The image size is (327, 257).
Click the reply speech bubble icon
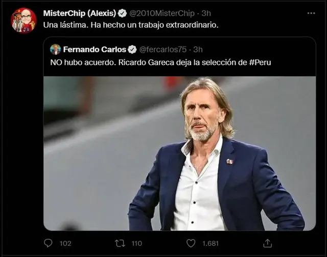click(49, 243)
